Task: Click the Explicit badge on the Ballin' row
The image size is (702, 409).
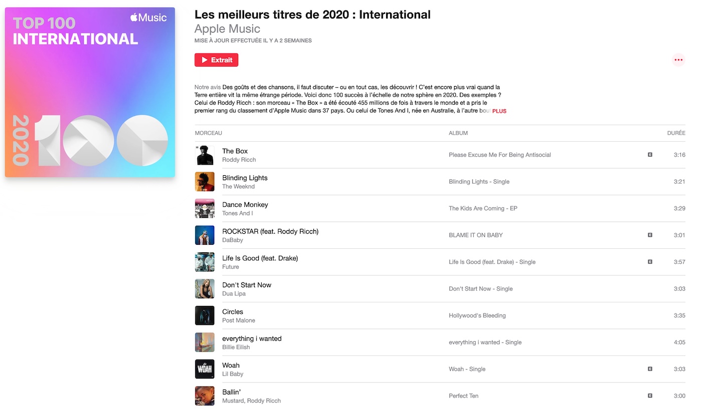Action: [x=650, y=396]
